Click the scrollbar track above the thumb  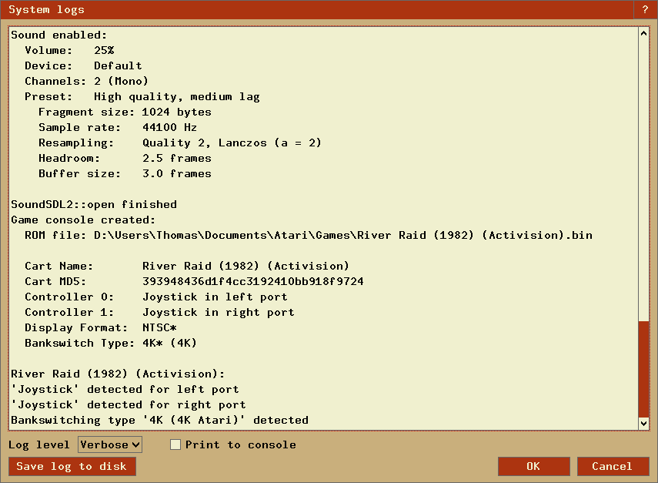(643, 179)
